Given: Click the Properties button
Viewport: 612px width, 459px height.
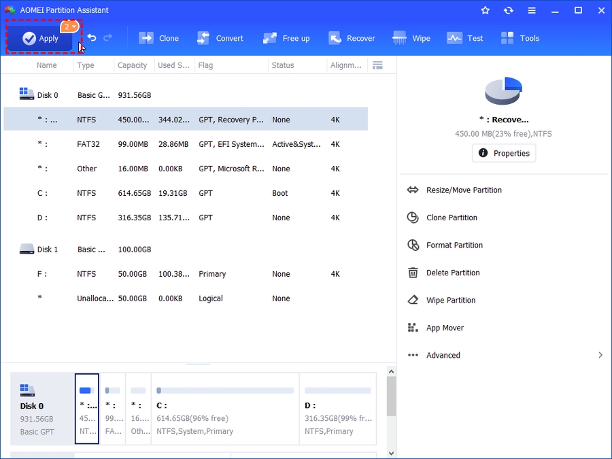Looking at the screenshot, I should tap(504, 153).
